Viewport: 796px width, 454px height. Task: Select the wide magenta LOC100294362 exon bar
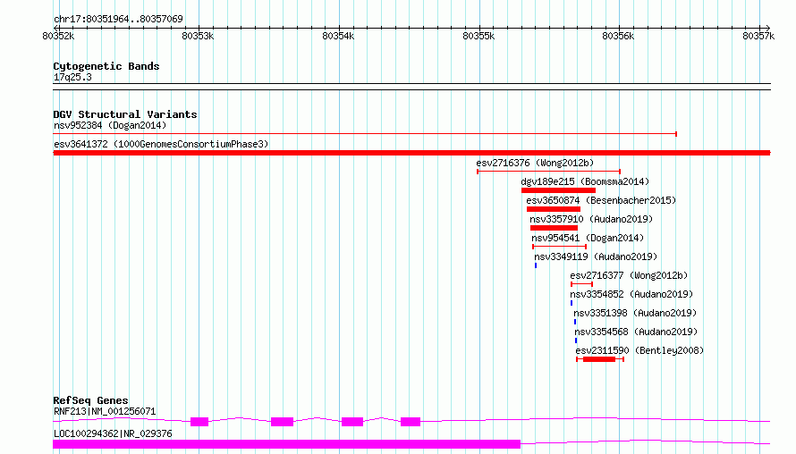287,444
